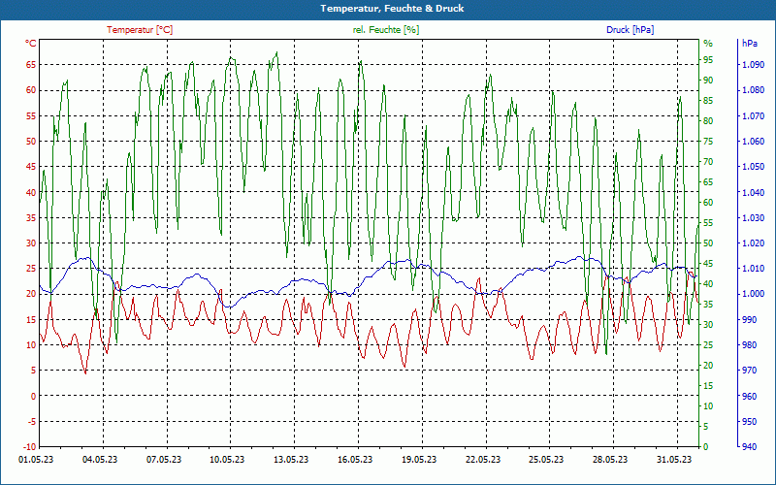The image size is (776, 485).
Task: Click the -10 tick on temperature axis
Action: [x=30, y=447]
